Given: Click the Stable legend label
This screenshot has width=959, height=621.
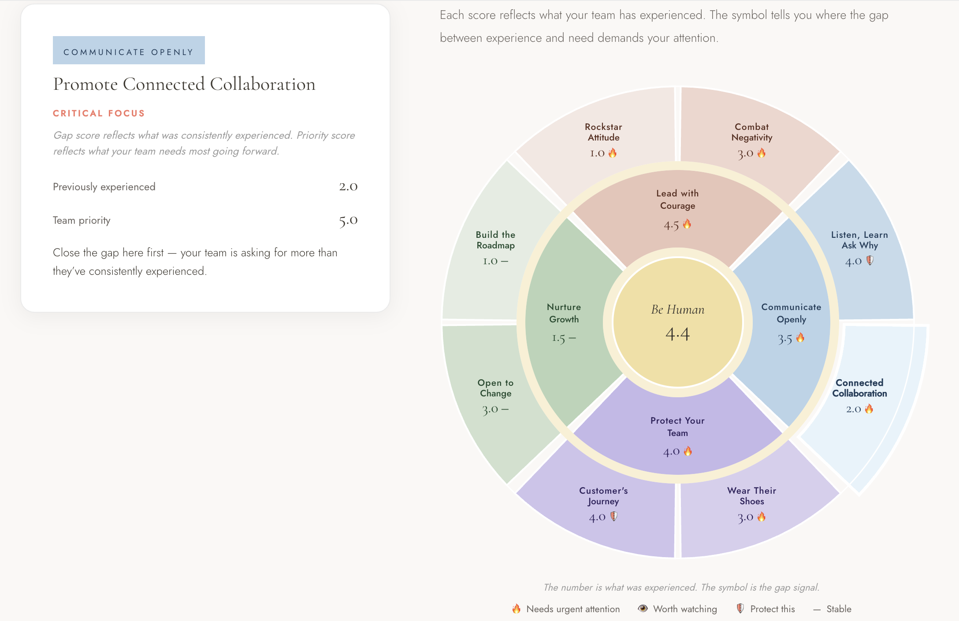Looking at the screenshot, I should (x=839, y=609).
